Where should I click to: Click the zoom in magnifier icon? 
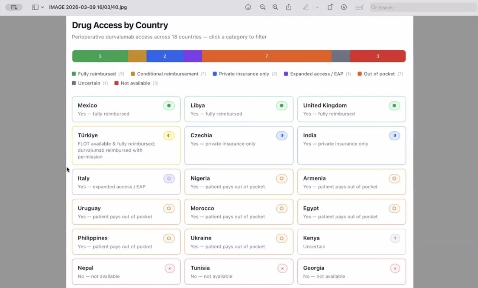tap(275, 7)
